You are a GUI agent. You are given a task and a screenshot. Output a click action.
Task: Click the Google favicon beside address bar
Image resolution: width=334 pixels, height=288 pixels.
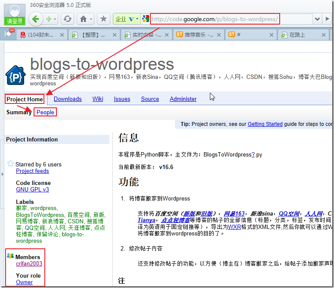(146, 19)
